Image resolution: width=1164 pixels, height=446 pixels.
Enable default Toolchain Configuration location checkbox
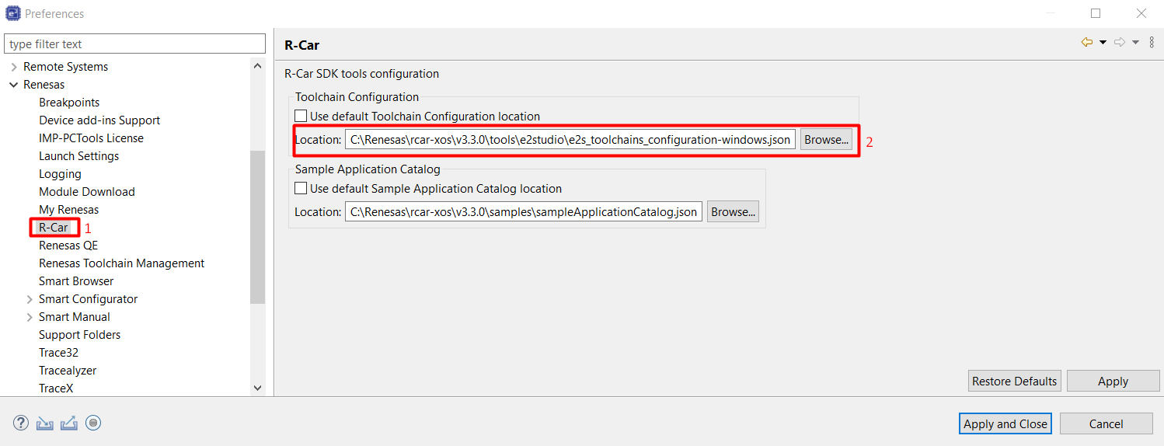pyautogui.click(x=301, y=117)
